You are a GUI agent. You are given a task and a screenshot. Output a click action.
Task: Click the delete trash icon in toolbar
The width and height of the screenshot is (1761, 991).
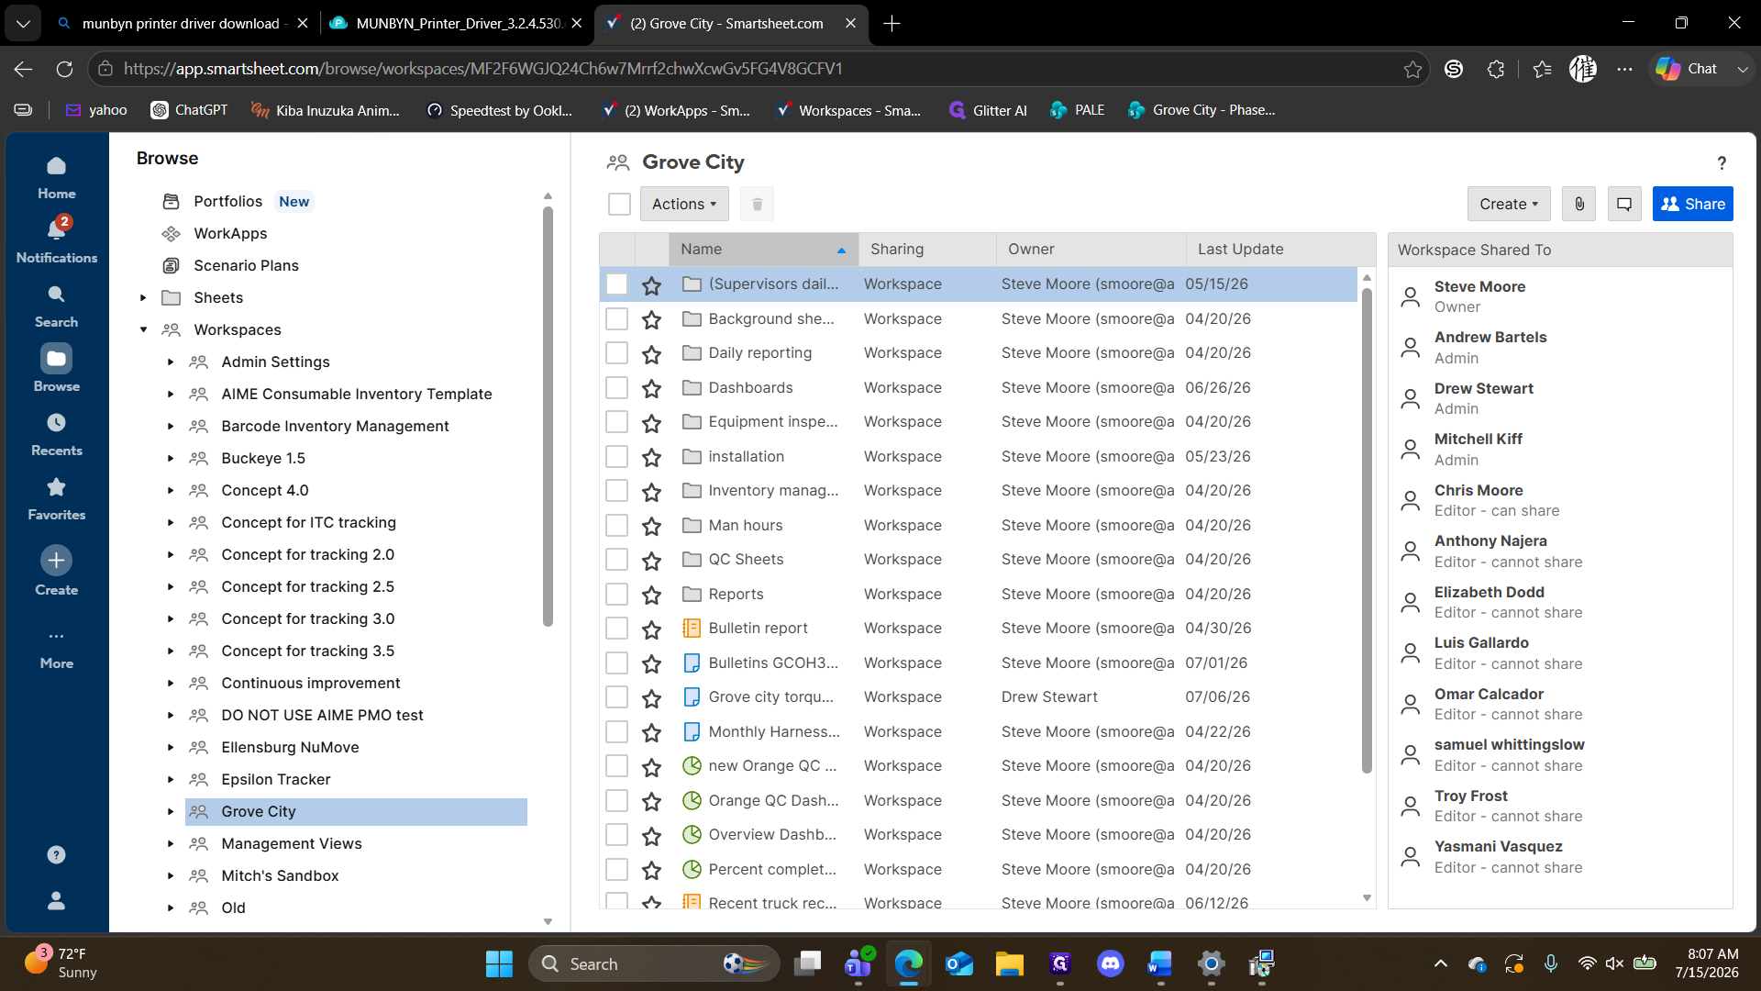click(757, 204)
